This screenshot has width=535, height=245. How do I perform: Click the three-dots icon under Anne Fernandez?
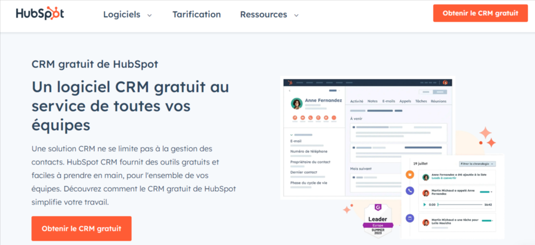334,118
